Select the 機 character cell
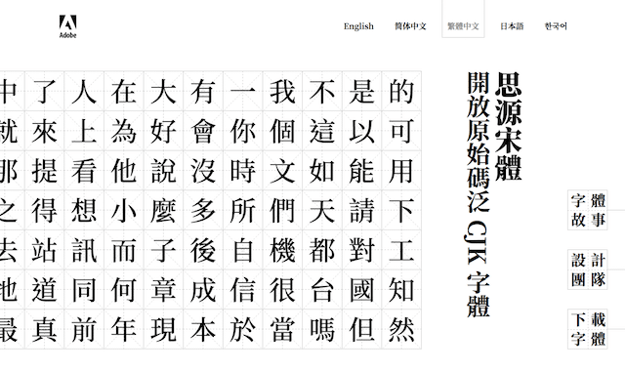 tap(282, 250)
